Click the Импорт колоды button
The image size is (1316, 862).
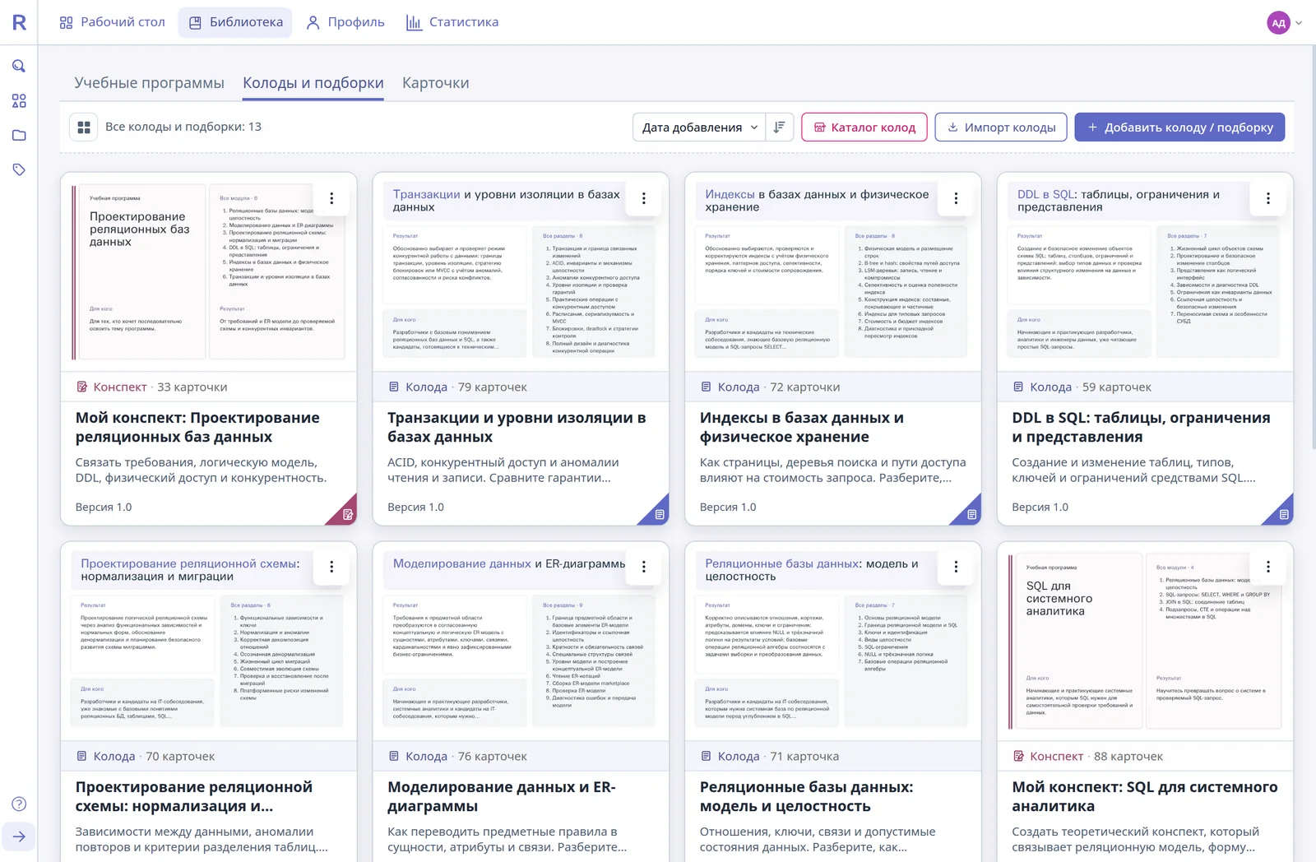point(1001,127)
